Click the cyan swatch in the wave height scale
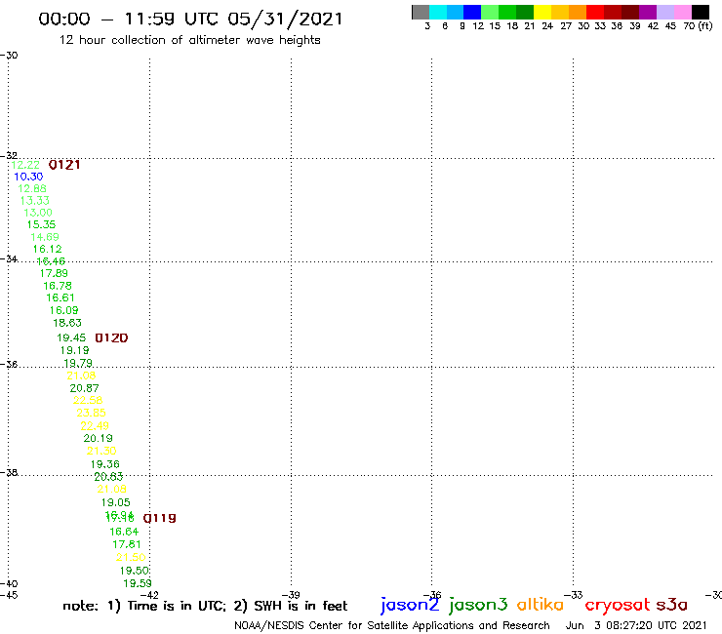The width and height of the screenshot is (722, 634). pyautogui.click(x=438, y=12)
